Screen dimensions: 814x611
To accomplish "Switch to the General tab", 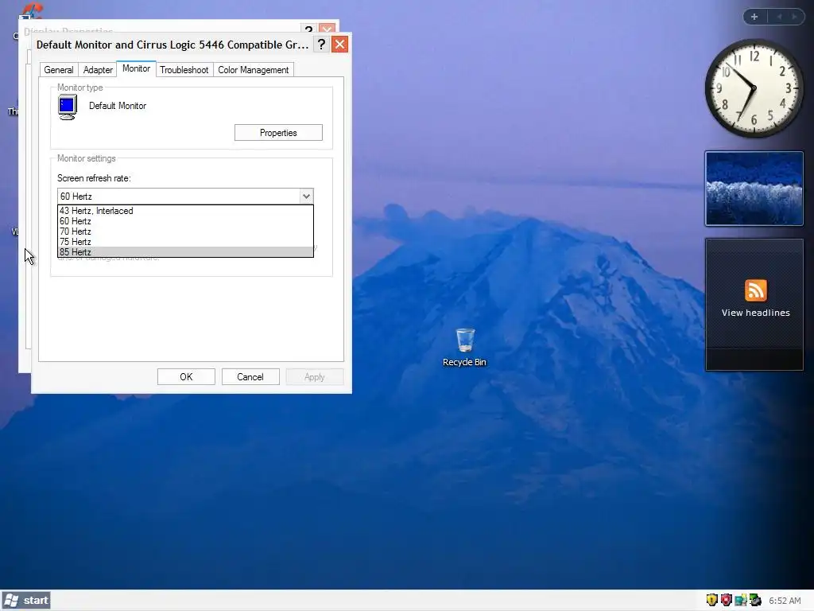I will pos(59,70).
